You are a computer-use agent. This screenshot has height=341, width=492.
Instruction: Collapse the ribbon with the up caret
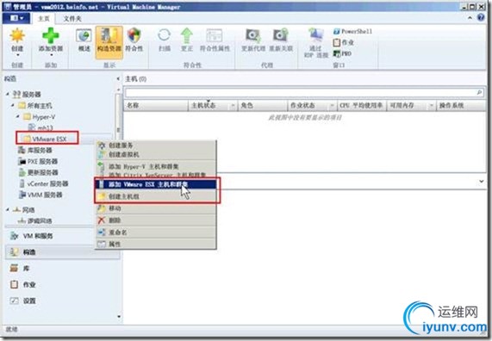point(470,18)
